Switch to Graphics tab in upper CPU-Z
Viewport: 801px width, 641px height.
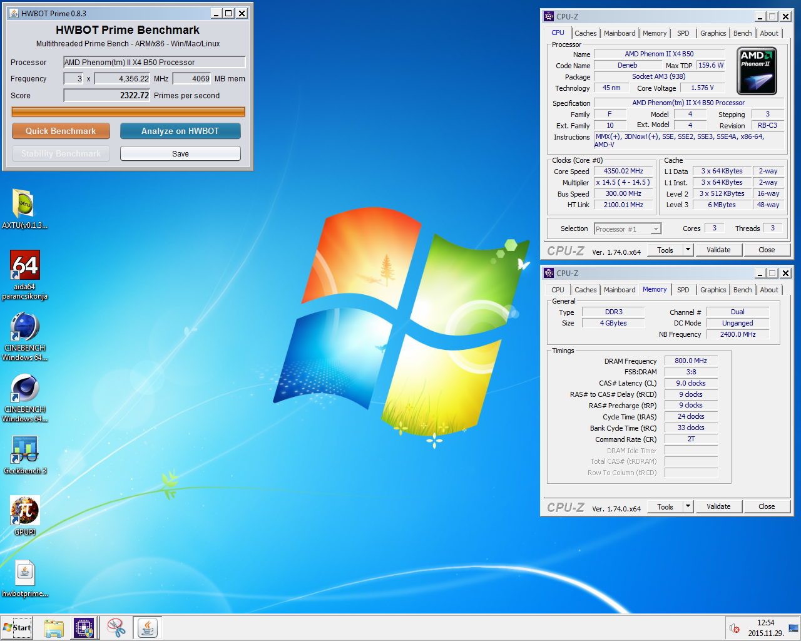[x=713, y=33]
